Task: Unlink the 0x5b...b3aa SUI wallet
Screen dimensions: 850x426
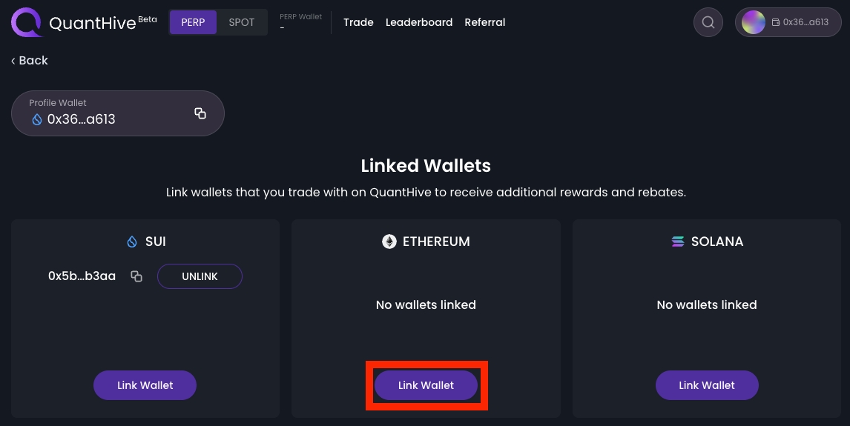Action: pyautogui.click(x=200, y=276)
